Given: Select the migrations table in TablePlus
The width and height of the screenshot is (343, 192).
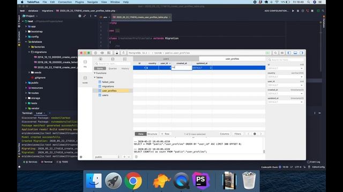Looking at the screenshot, I should (x=108, y=86).
